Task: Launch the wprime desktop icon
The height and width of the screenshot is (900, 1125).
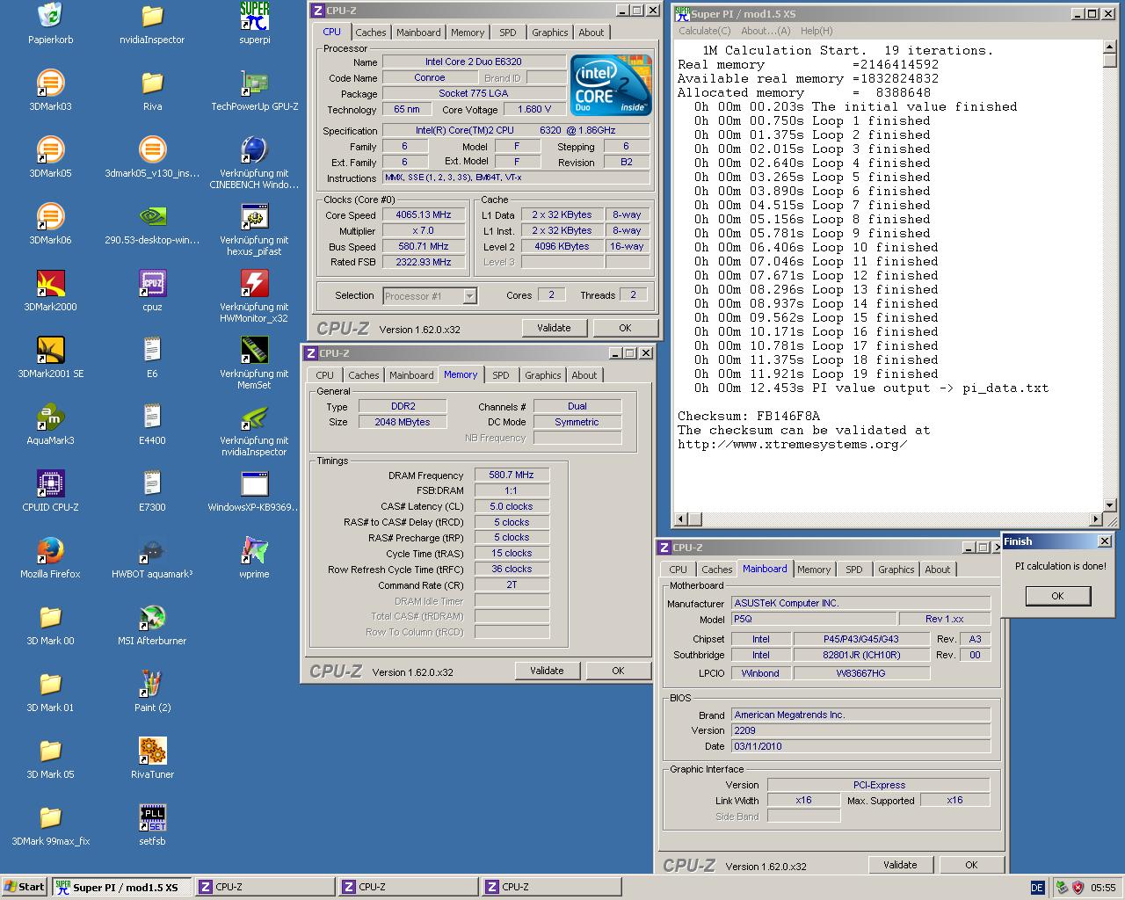Action: pos(254,550)
